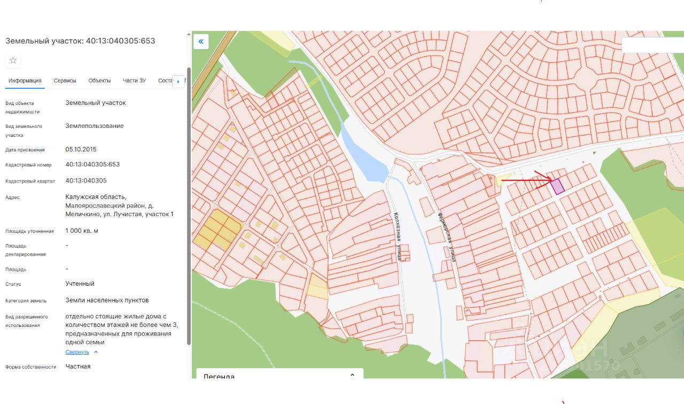Click the Адрес label
The width and height of the screenshot is (684, 404).
click(x=12, y=197)
